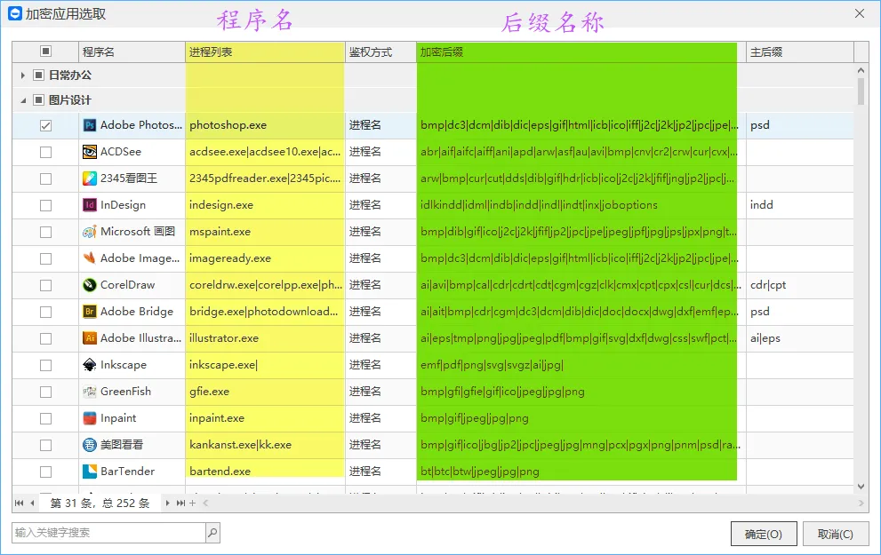This screenshot has width=881, height=555.
Task: Click the gfie.exe process cell
Action: click(265, 392)
